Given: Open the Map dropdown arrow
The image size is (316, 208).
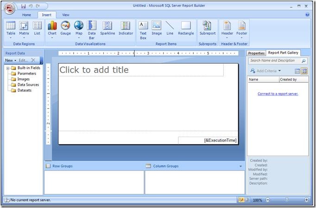Looking at the screenshot, I should 79,38.
